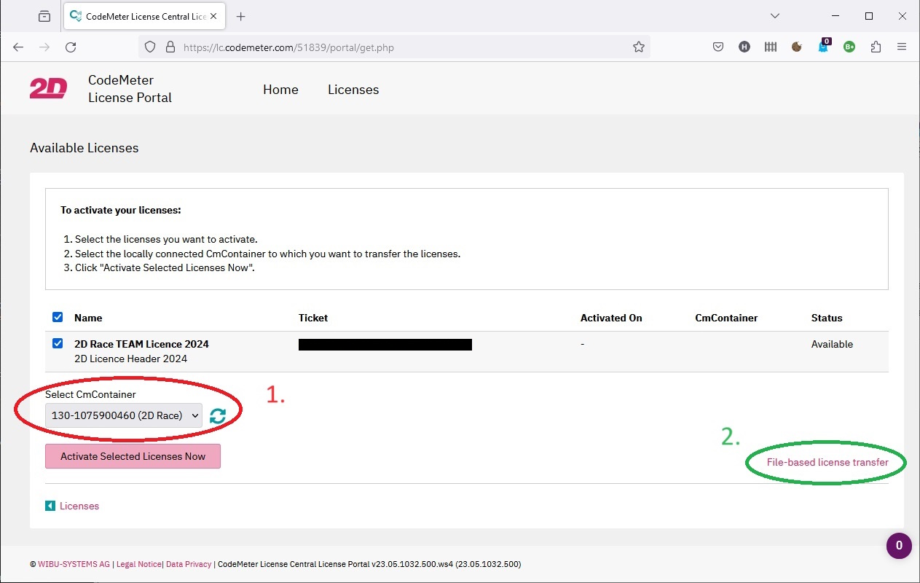Open new browser tab with plus button
920x583 pixels.
[241, 16]
